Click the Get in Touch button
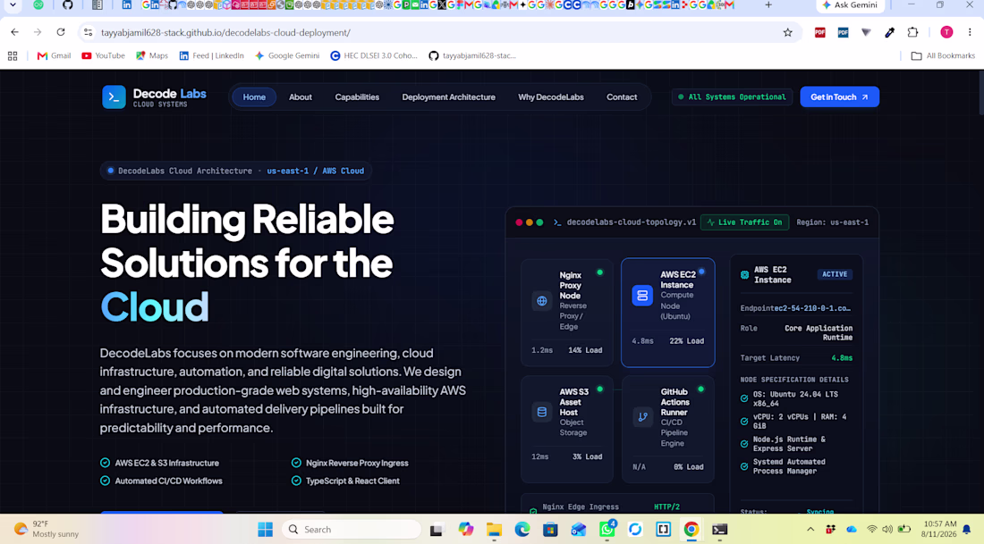The width and height of the screenshot is (984, 544). 840,97
